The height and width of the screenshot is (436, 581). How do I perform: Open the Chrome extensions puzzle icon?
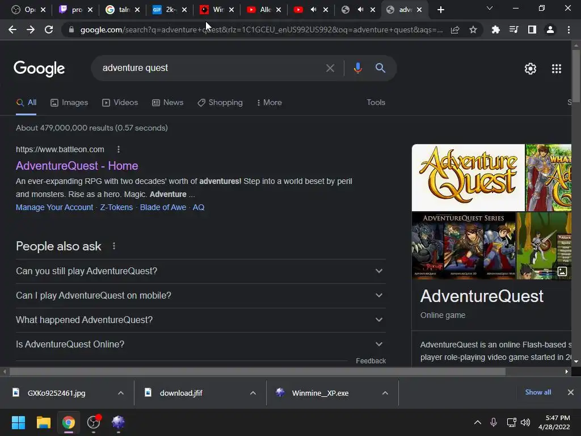point(495,30)
